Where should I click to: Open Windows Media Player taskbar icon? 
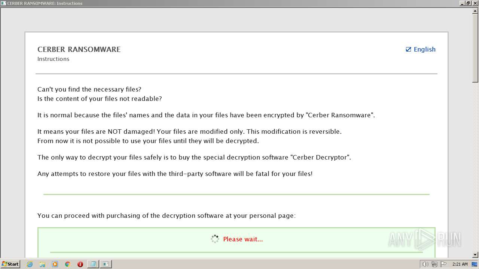[55, 264]
